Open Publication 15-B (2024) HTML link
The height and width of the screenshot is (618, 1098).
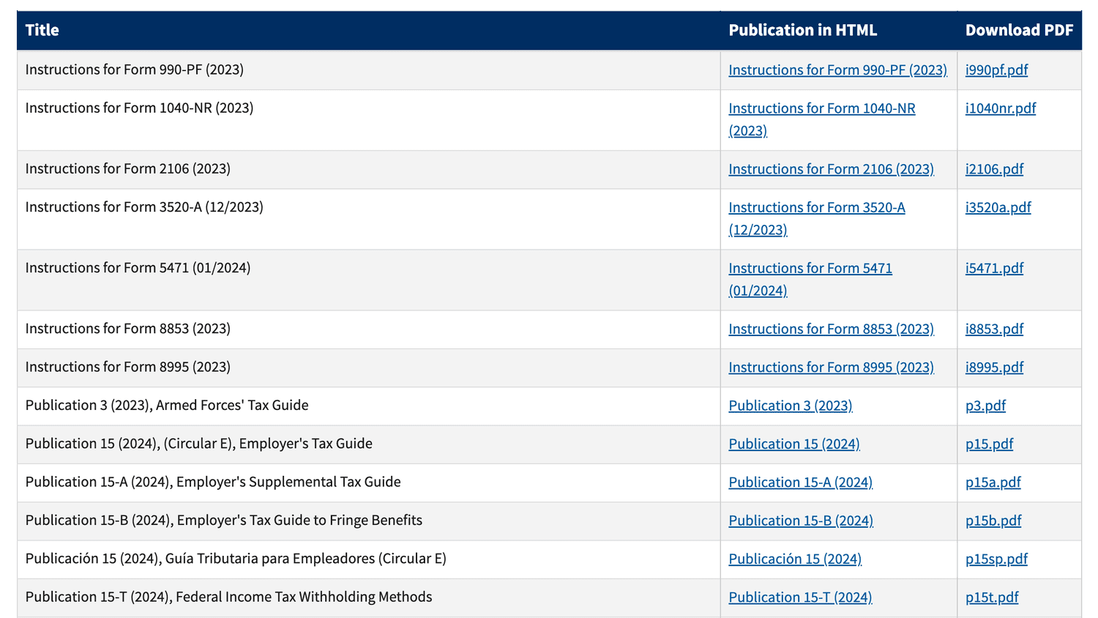[x=801, y=521]
